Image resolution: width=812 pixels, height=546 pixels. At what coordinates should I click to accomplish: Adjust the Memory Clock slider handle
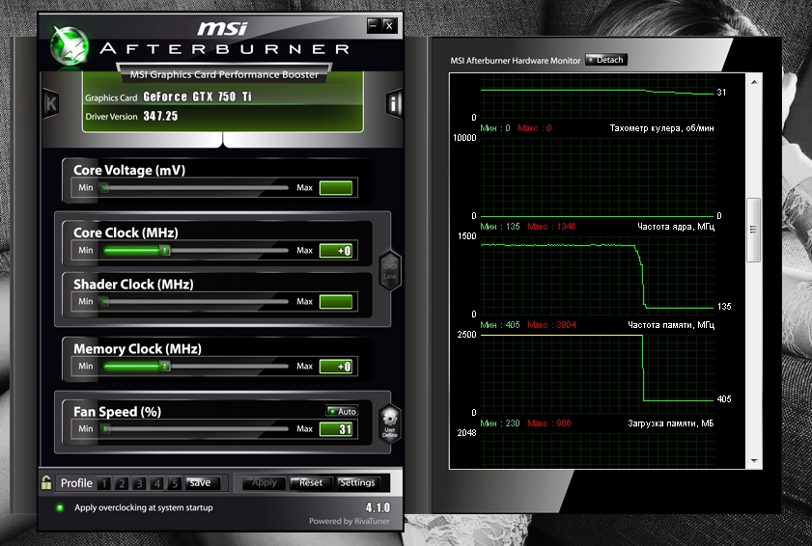click(165, 367)
